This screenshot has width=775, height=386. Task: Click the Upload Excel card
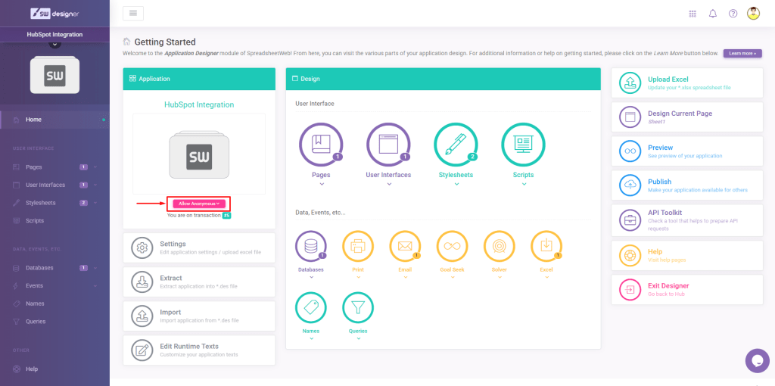[x=686, y=82]
